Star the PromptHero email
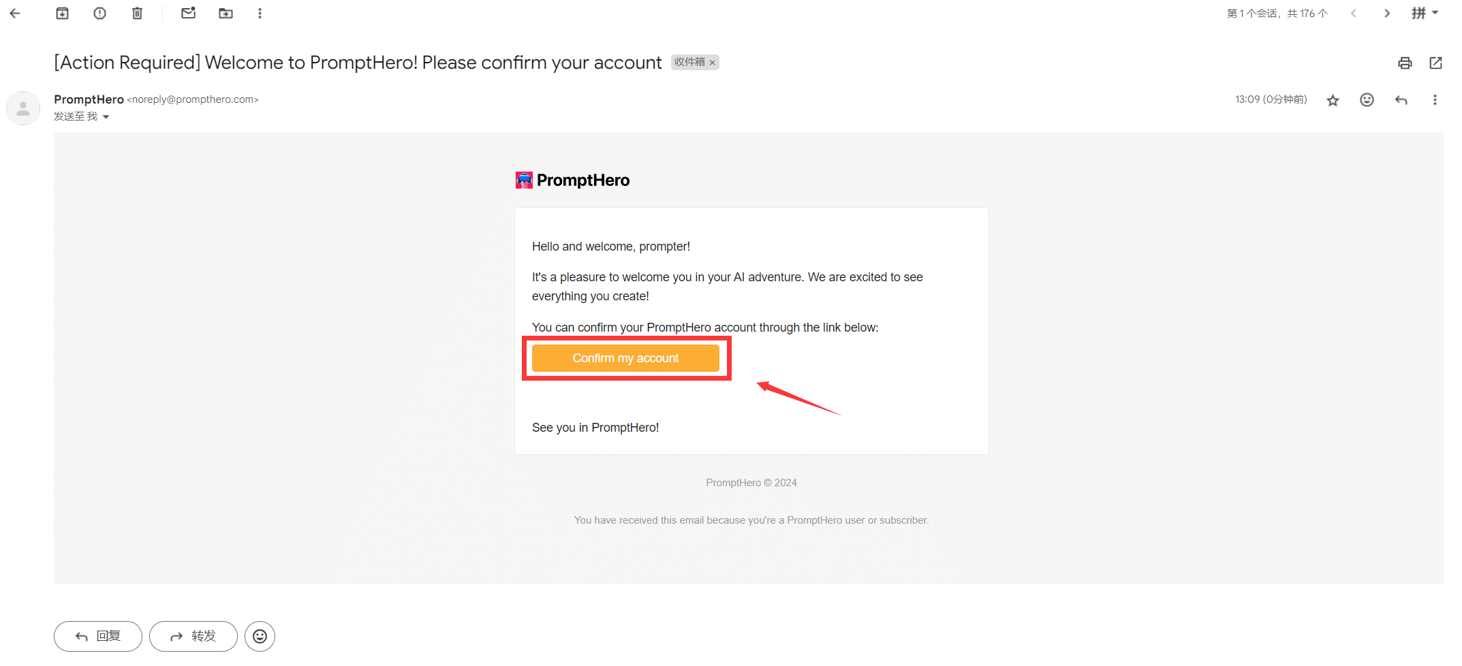This screenshot has width=1462, height=666. (1333, 100)
